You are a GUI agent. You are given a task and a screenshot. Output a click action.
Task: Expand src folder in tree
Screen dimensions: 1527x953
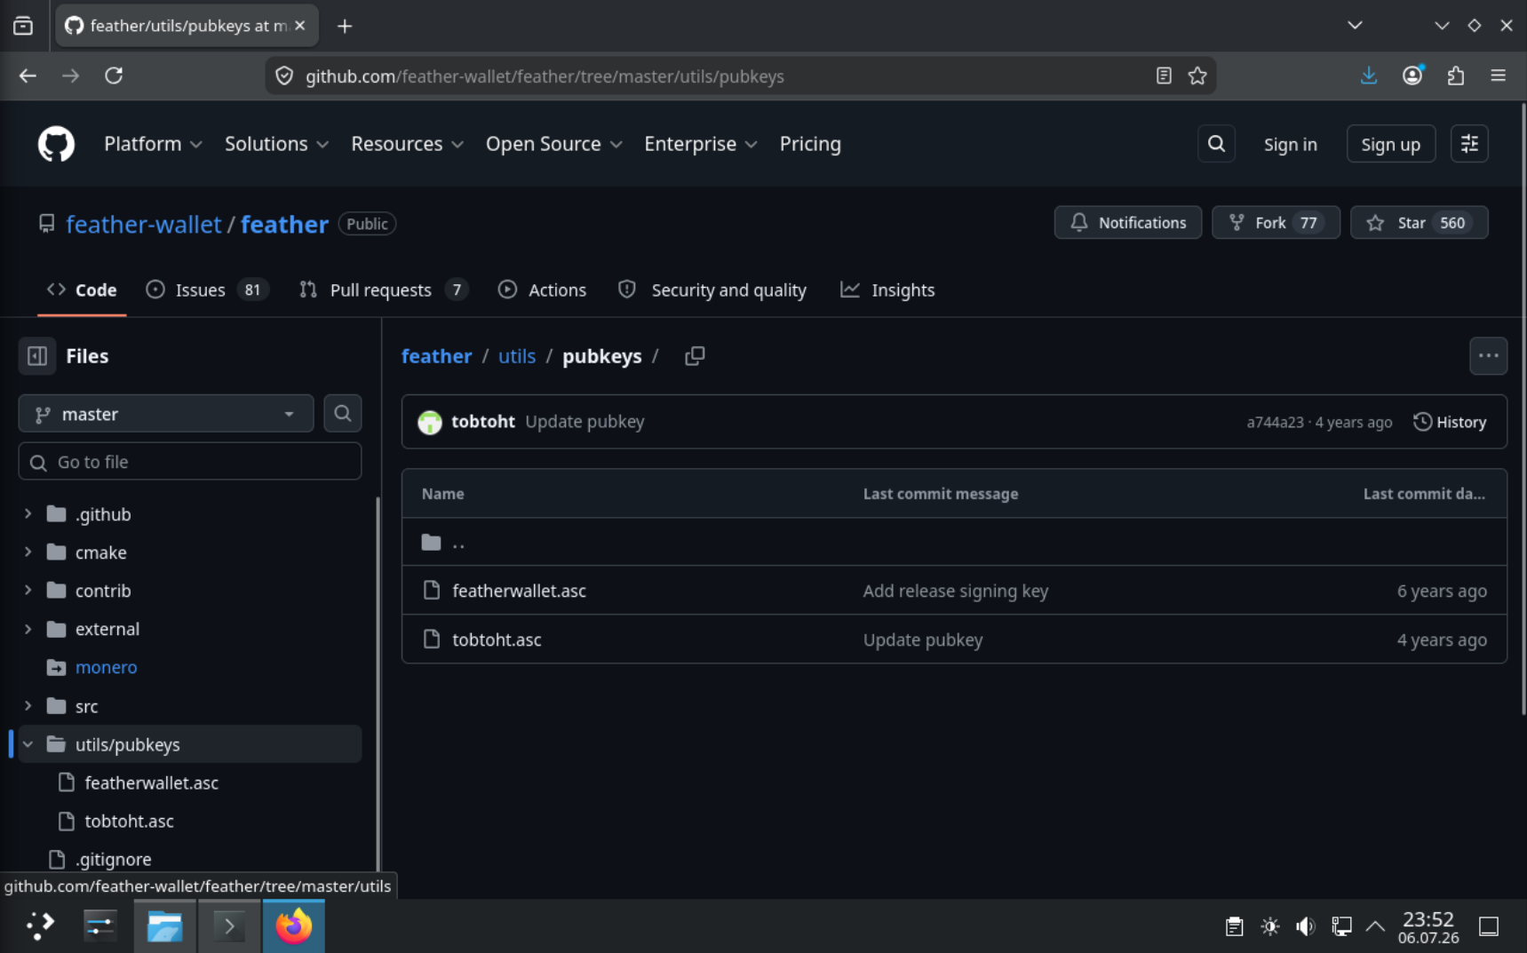pyautogui.click(x=28, y=706)
